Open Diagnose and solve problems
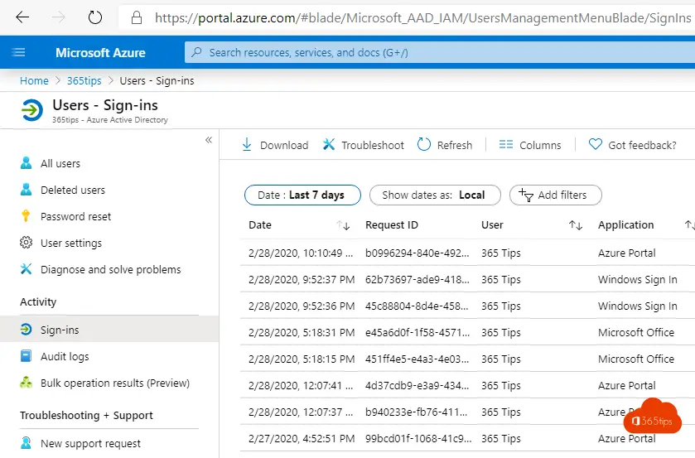 [x=111, y=269]
